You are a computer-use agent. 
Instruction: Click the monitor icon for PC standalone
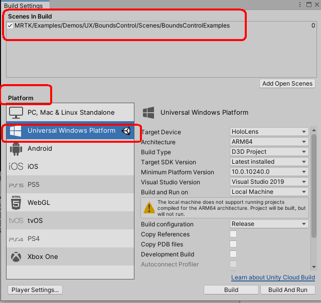click(x=16, y=113)
